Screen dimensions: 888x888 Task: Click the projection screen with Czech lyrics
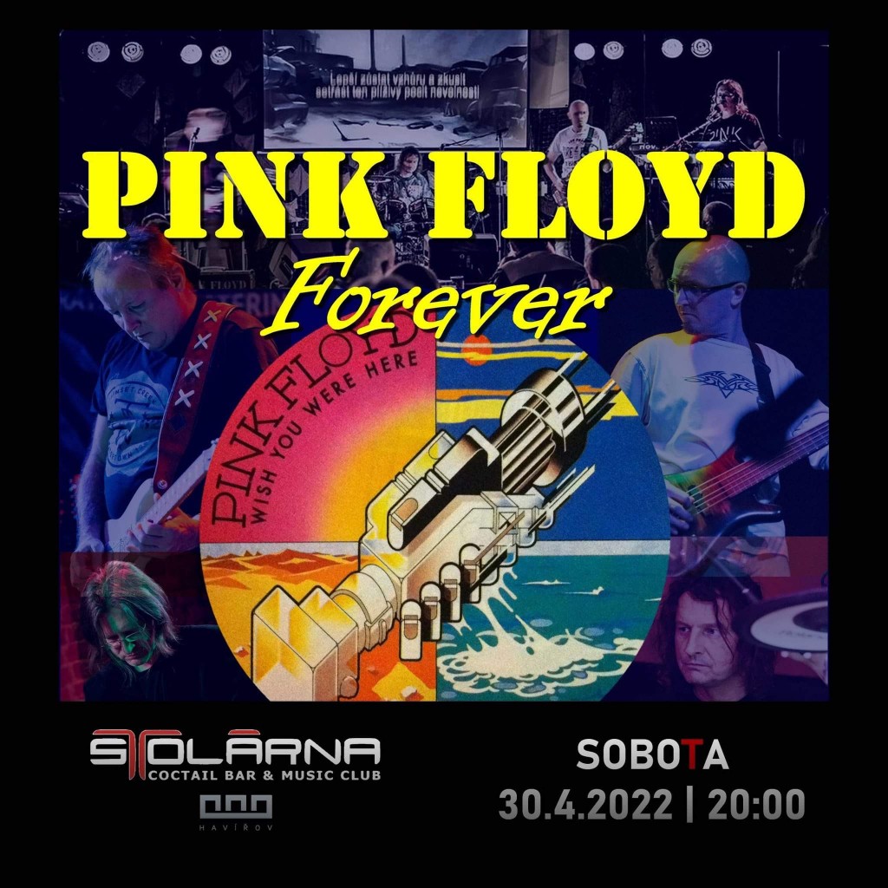395,89
